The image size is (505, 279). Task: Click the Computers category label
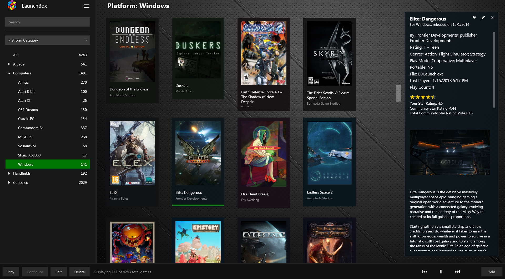pyautogui.click(x=22, y=73)
